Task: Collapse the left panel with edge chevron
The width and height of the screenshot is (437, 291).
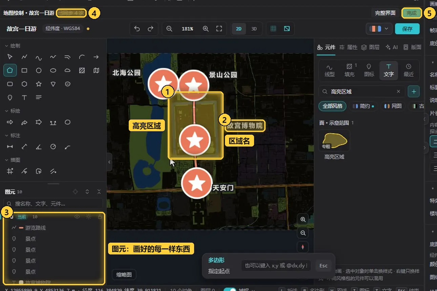Action: pos(109,162)
